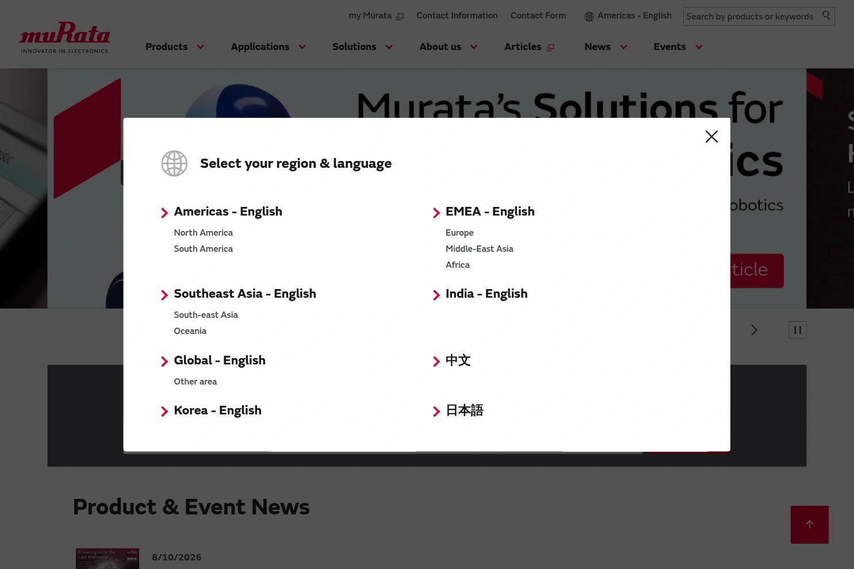Image resolution: width=854 pixels, height=569 pixels.
Task: Switch language to 日本語
Action: [x=465, y=411]
